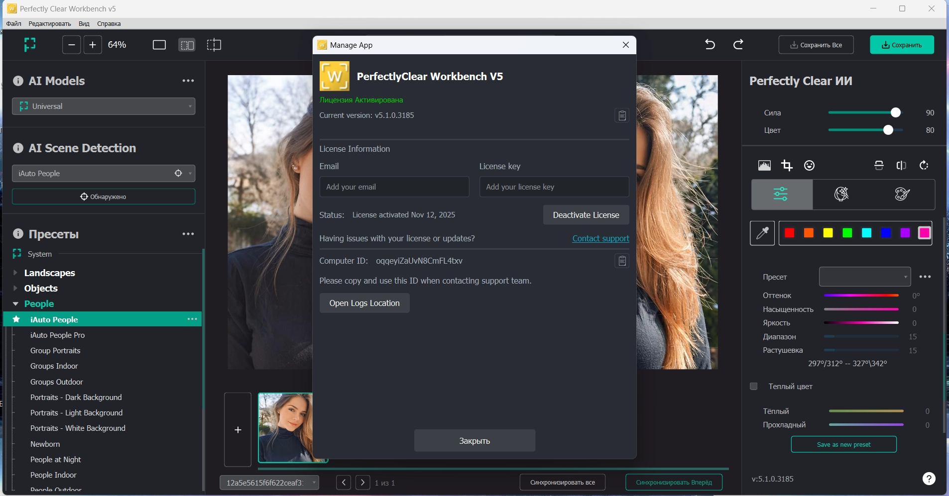Click the Синхронизировать все button
The image size is (949, 496).
click(x=563, y=483)
